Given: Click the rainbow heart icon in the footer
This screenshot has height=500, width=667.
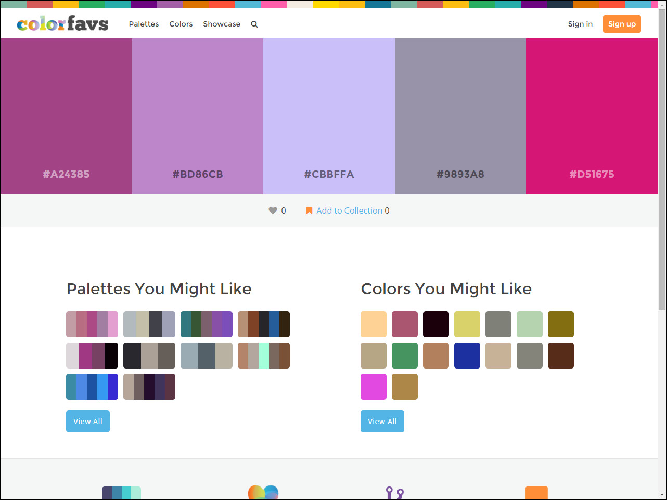Looking at the screenshot, I should [x=263, y=493].
